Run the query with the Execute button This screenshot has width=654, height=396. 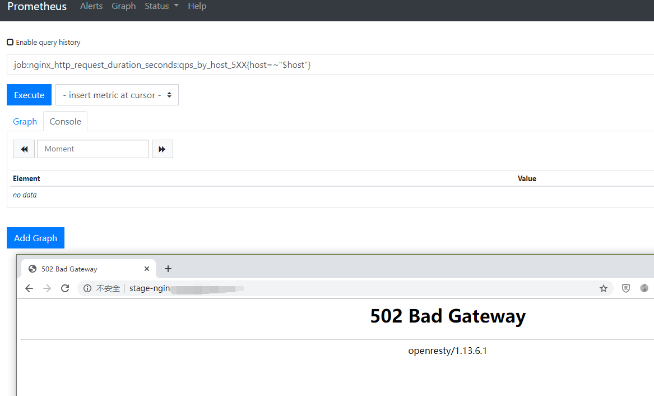click(x=29, y=95)
